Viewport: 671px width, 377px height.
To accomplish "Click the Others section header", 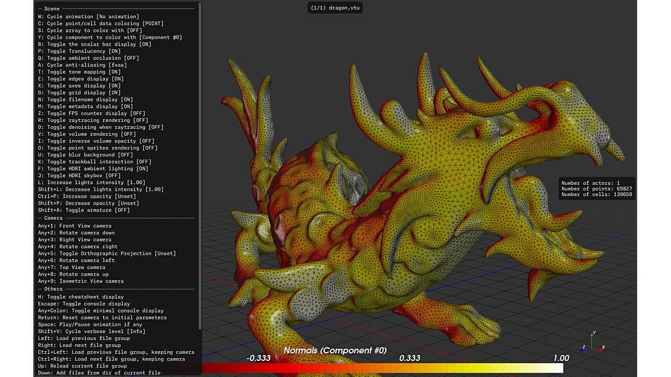I will [x=53, y=289].
